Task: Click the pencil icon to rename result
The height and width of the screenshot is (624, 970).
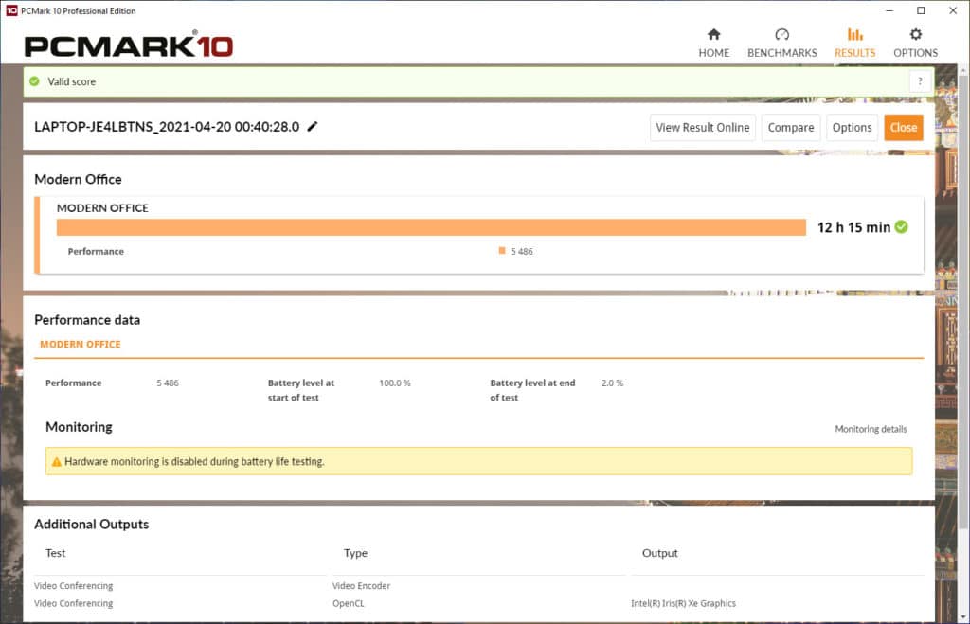Action: coord(313,126)
